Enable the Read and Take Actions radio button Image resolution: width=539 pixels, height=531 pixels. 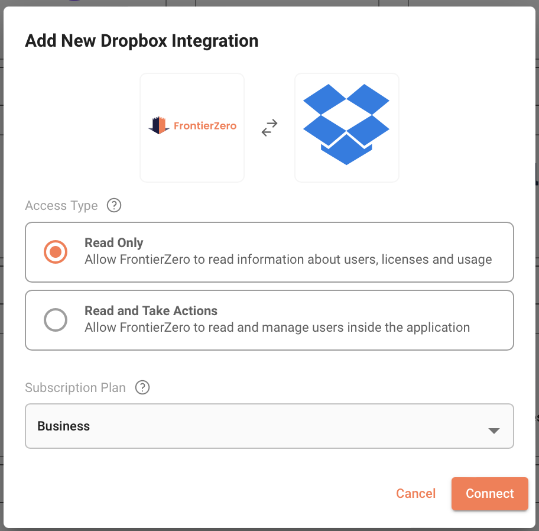click(x=56, y=320)
